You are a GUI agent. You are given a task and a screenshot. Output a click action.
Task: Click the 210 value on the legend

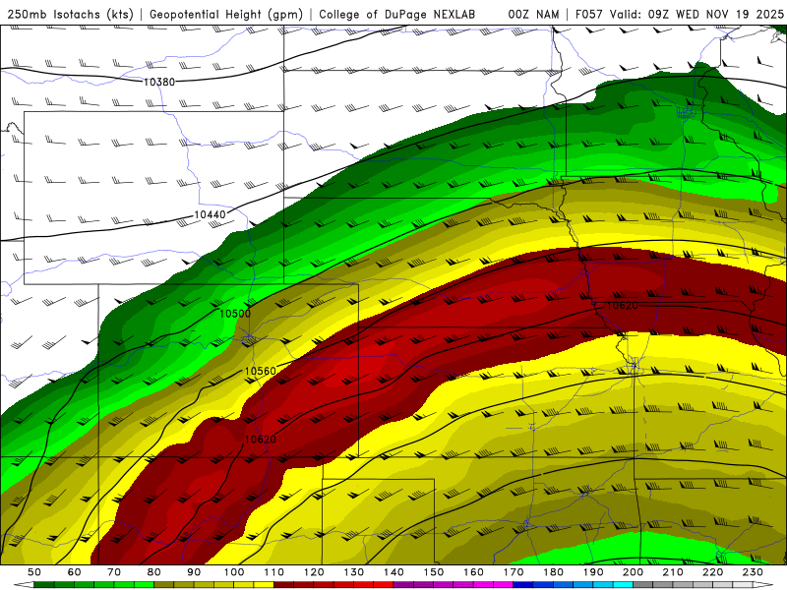pos(673,572)
